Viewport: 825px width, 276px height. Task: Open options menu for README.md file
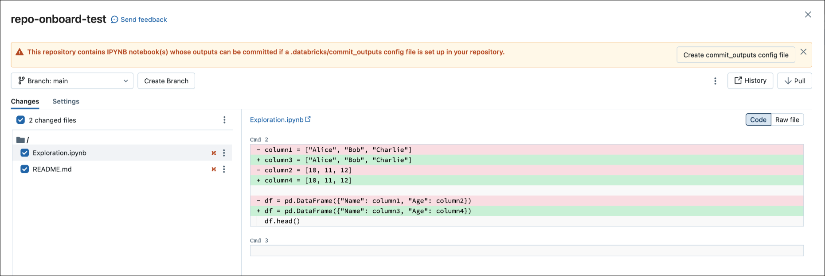pos(224,169)
